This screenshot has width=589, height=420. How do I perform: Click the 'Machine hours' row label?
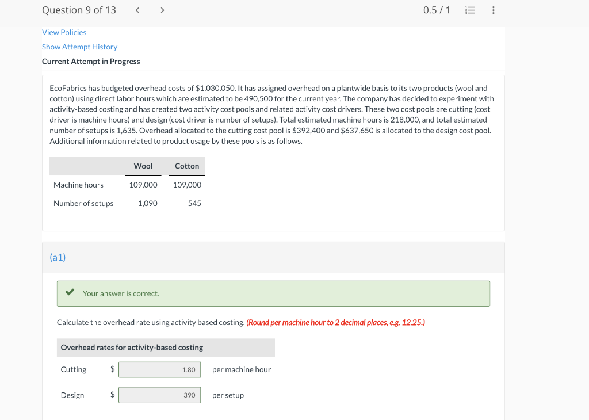pyautogui.click(x=78, y=185)
